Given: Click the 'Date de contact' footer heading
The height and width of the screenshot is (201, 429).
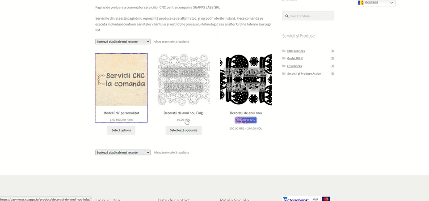Looking at the screenshot, I should [173, 199].
